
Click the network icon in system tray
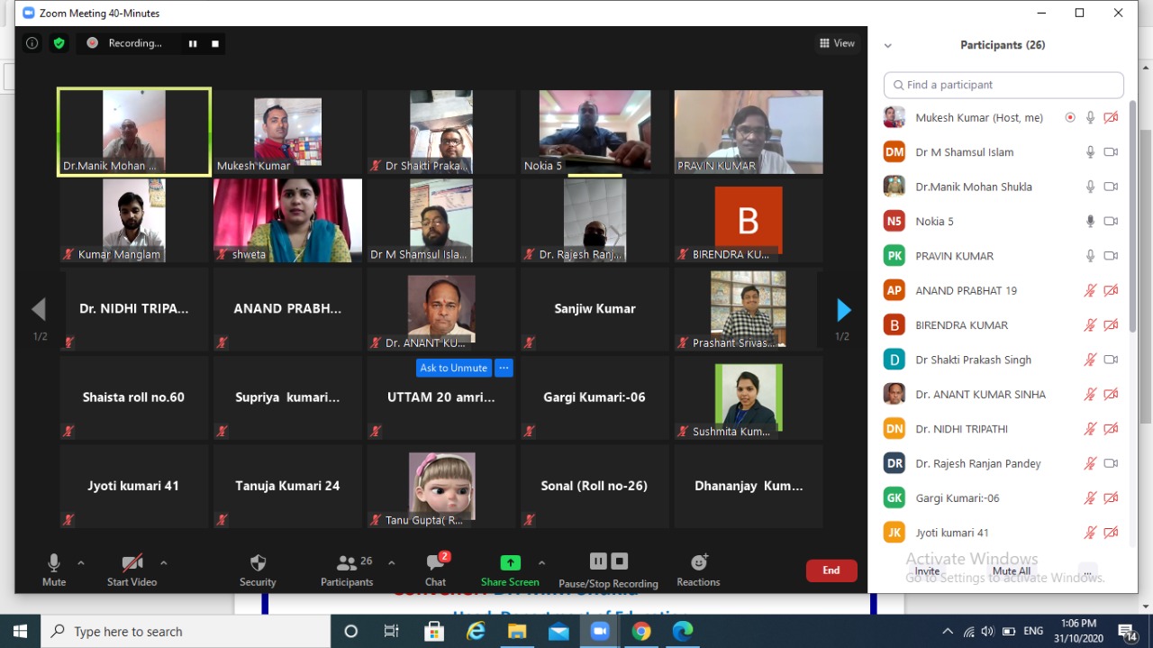968,631
